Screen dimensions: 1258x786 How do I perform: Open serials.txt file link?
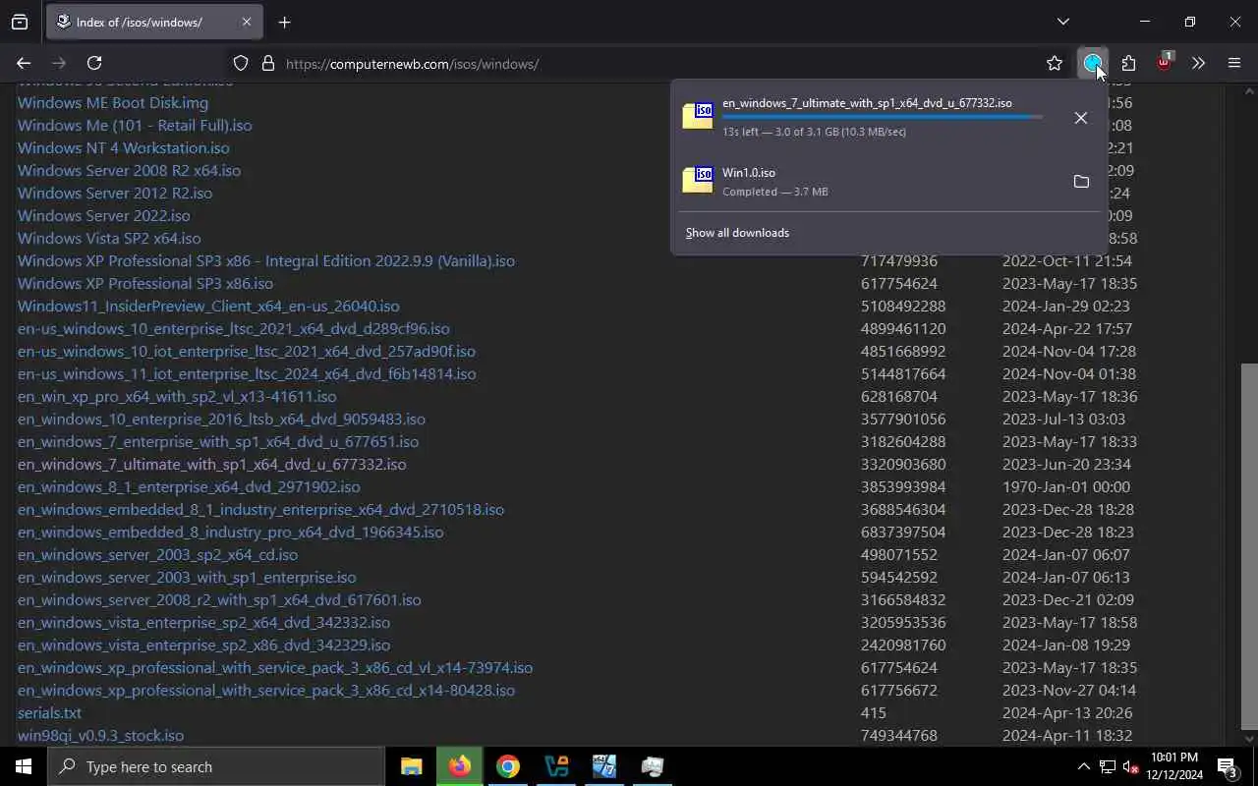[x=49, y=712]
